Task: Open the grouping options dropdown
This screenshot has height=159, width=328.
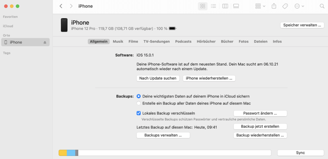Action: click(260, 6)
